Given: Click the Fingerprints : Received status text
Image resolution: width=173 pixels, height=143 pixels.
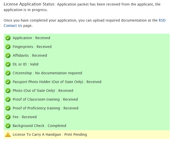Looking at the screenshot, I should pyautogui.click(x=32, y=47).
